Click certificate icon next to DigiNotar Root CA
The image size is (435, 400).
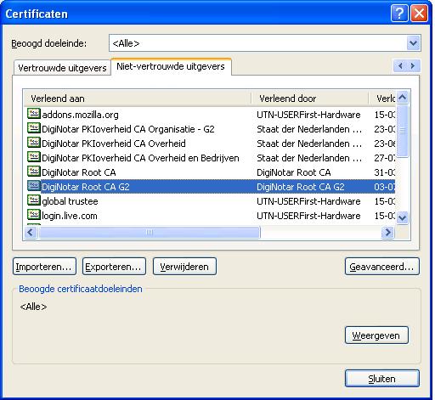(34, 172)
